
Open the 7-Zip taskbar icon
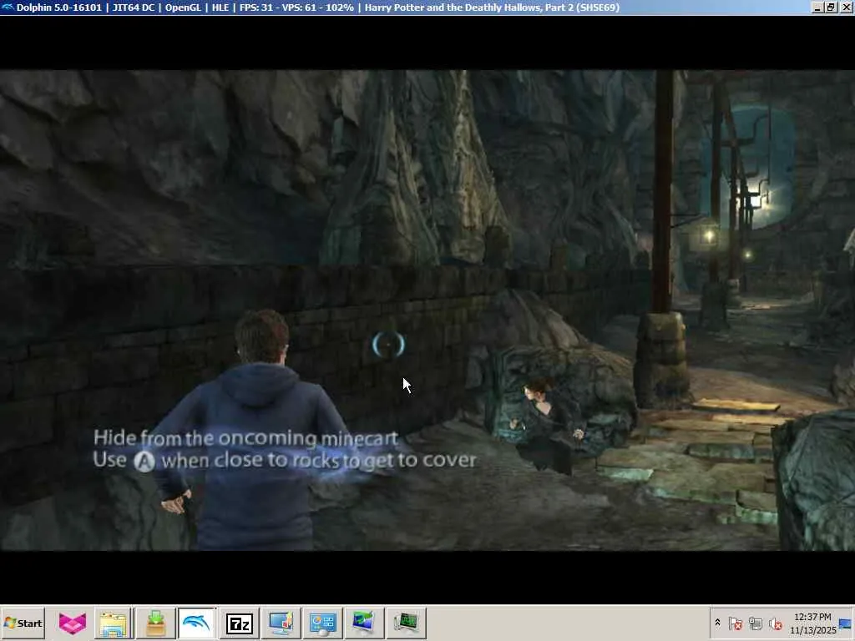point(239,623)
